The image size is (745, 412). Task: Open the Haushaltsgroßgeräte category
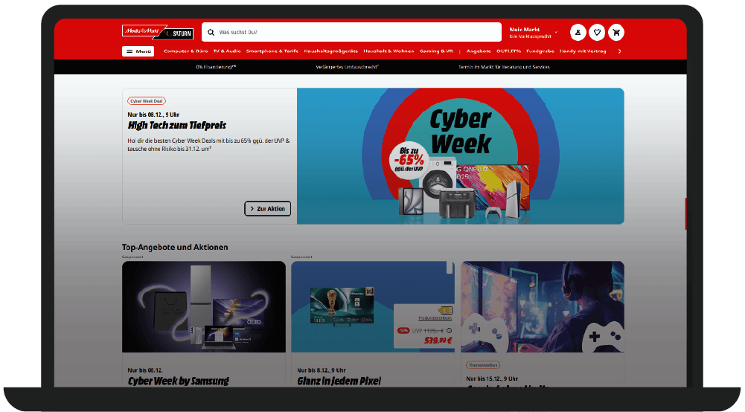330,51
